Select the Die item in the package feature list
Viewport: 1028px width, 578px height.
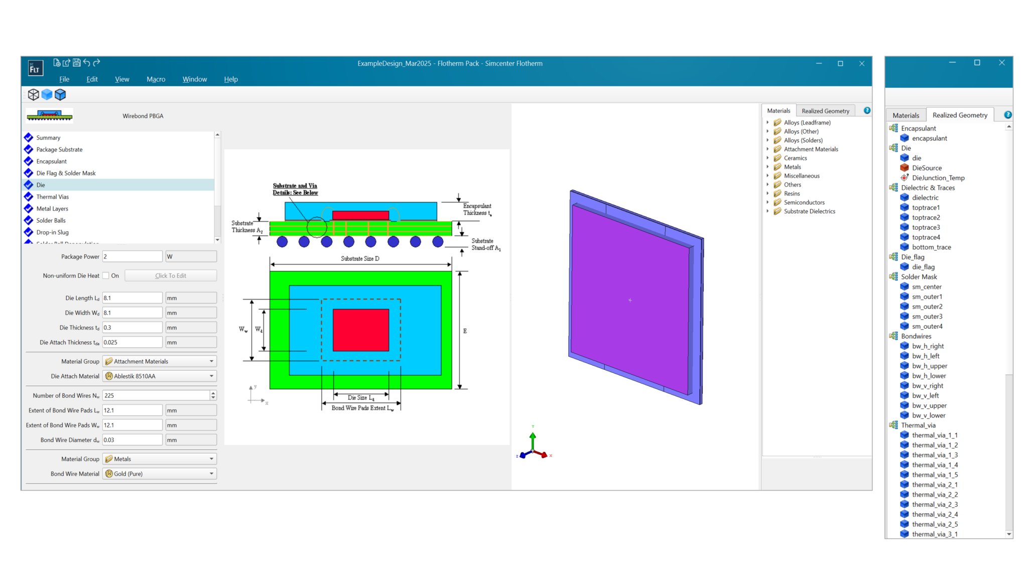click(40, 185)
